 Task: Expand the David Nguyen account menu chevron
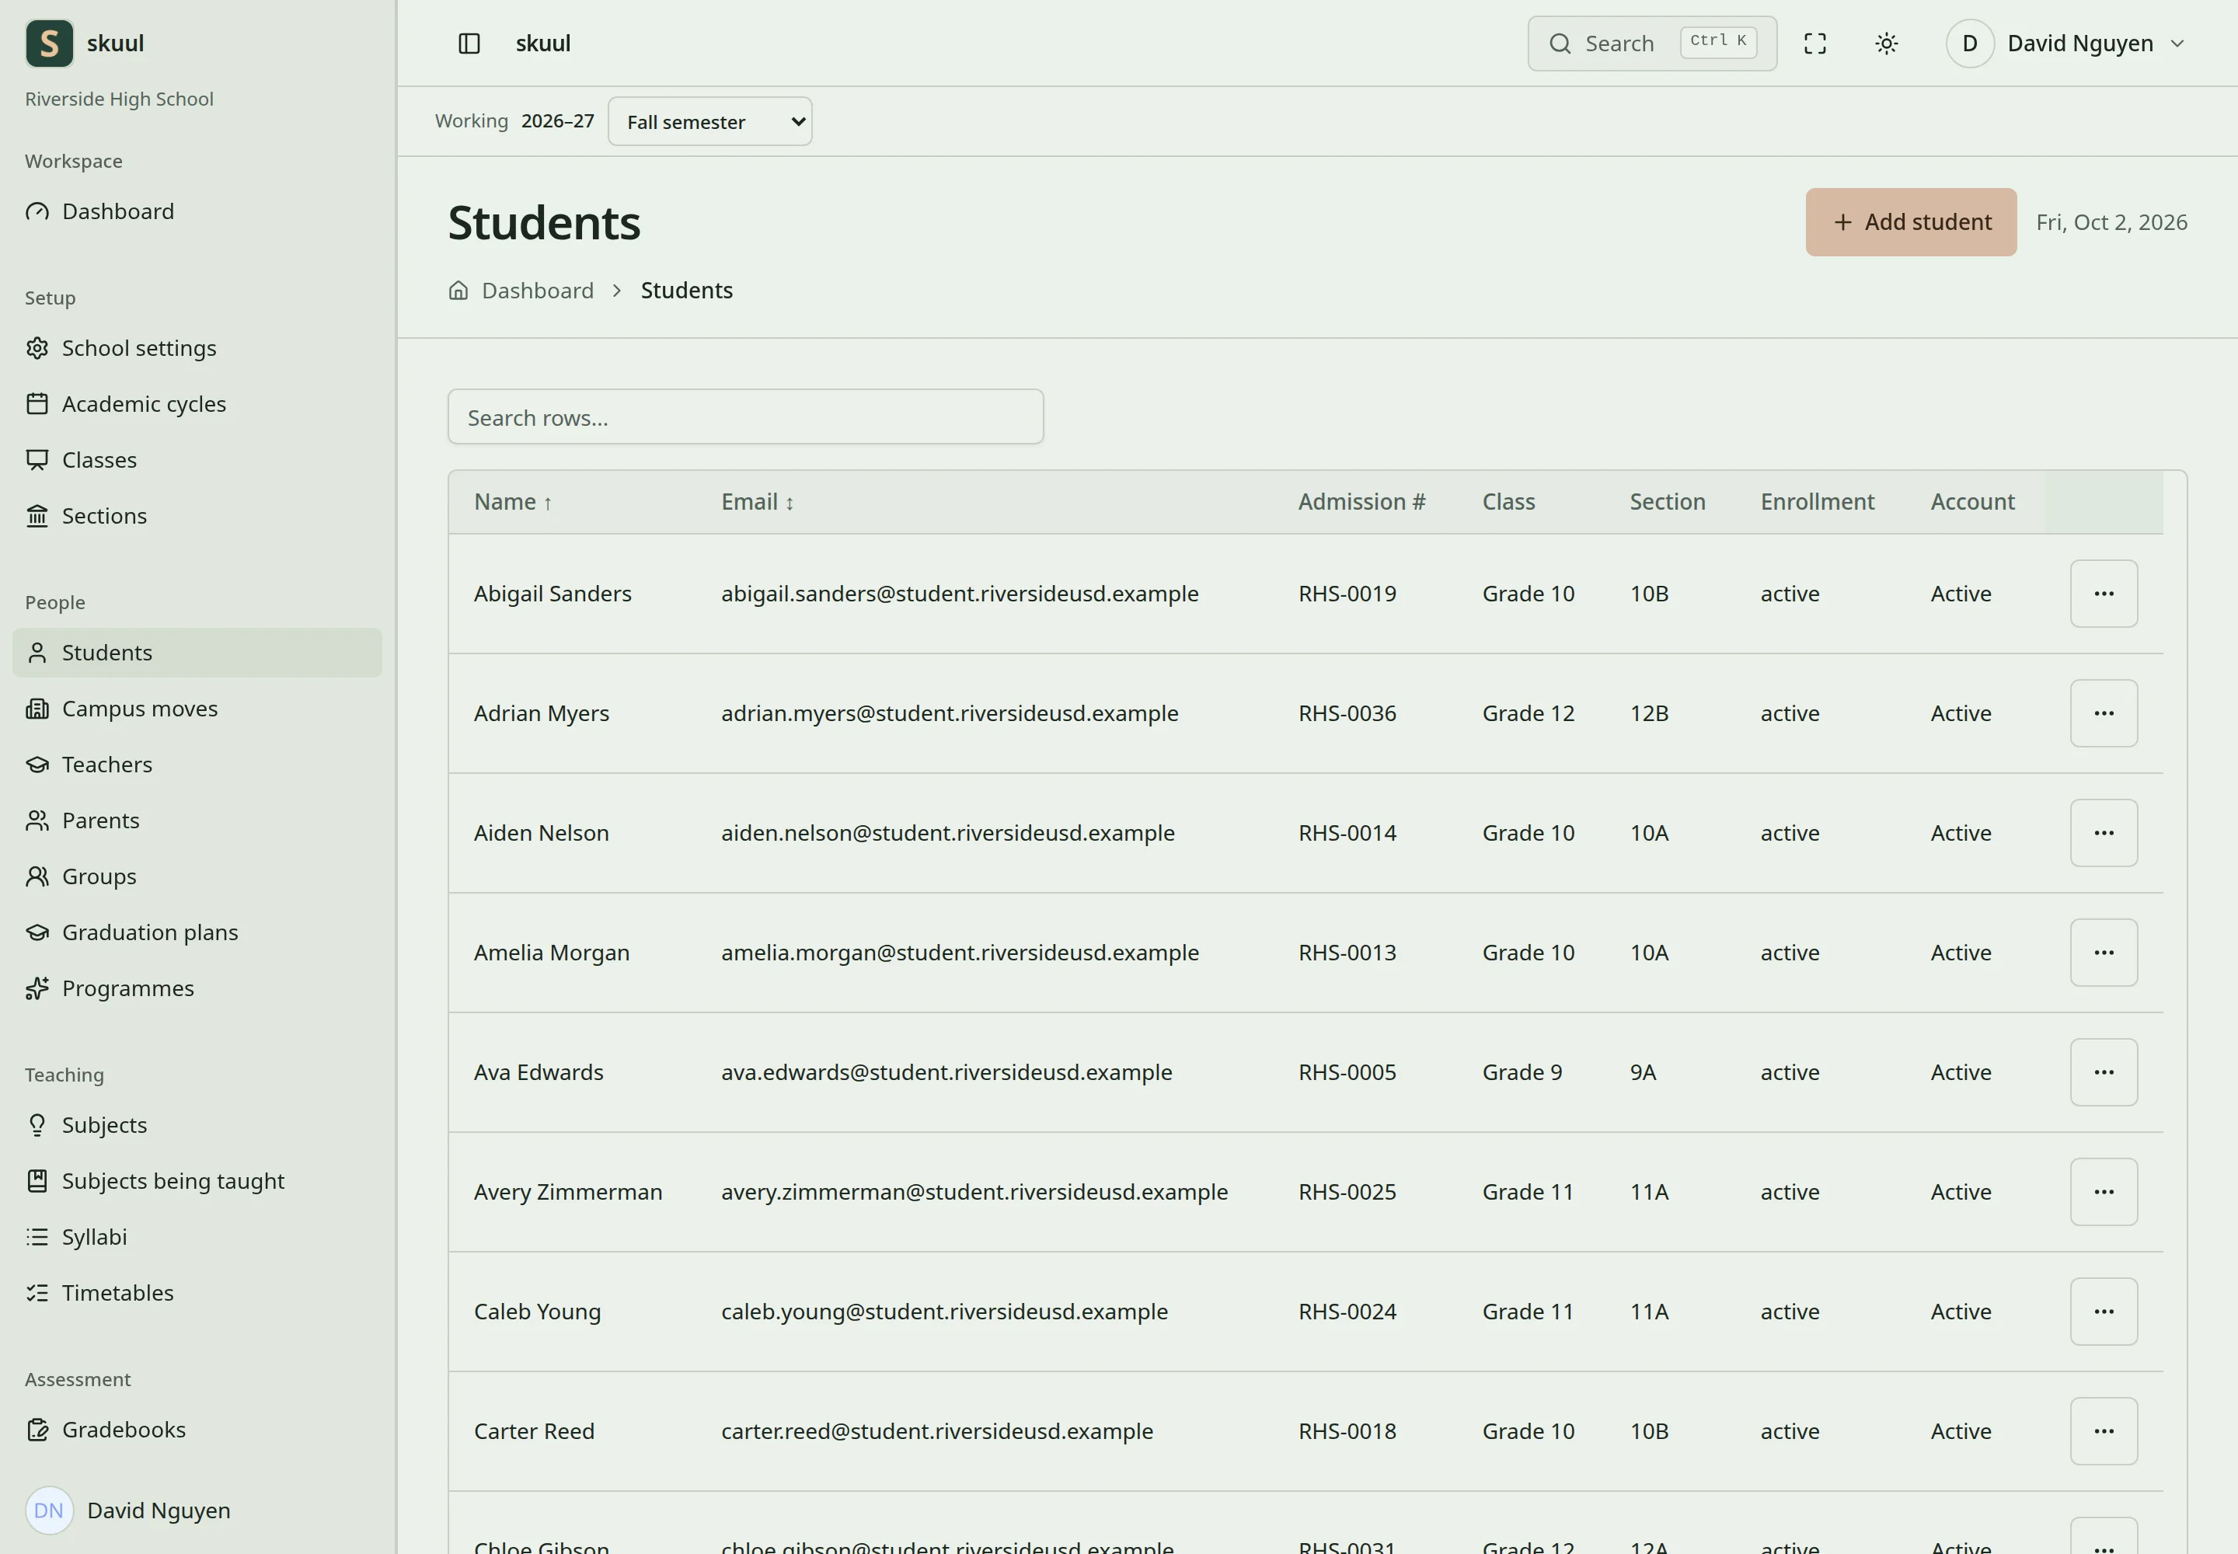point(2177,44)
